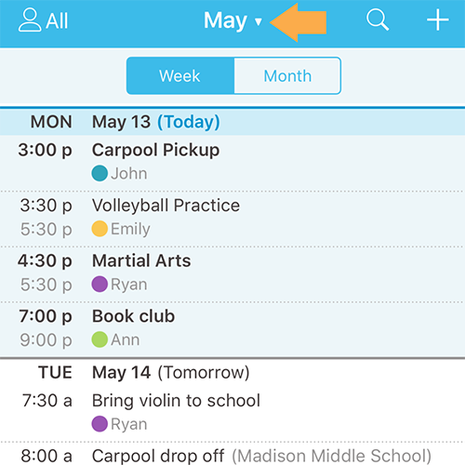Expand the May month dropdown
The height and width of the screenshot is (465, 465).
pyautogui.click(x=232, y=20)
